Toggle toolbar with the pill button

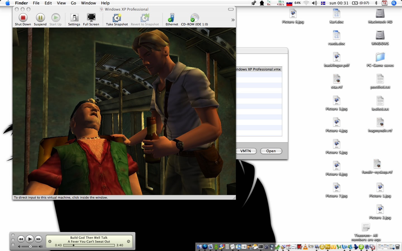tap(231, 9)
